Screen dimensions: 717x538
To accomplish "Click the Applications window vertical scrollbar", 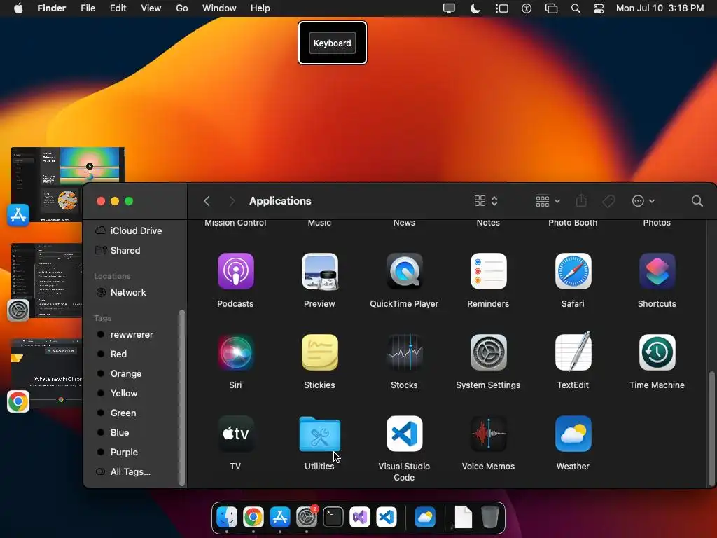I will click(711, 428).
